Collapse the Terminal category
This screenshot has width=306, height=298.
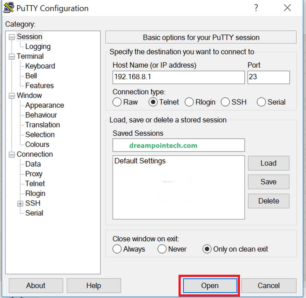[x=11, y=56]
